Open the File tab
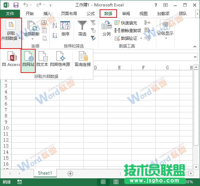 point(10,13)
